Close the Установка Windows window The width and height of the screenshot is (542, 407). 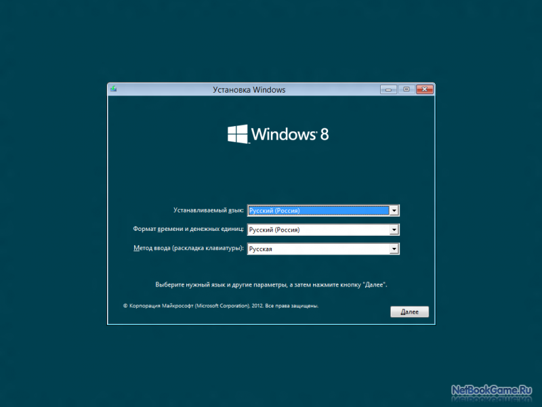(425, 89)
